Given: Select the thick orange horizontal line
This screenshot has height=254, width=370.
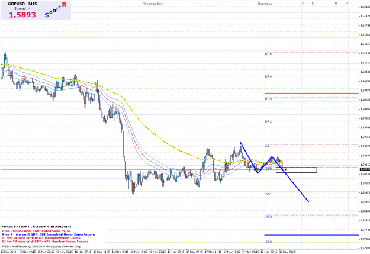Looking at the screenshot, I should click(311, 94).
